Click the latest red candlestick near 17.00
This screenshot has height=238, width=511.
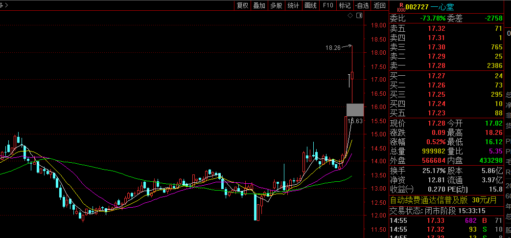(x=352, y=76)
